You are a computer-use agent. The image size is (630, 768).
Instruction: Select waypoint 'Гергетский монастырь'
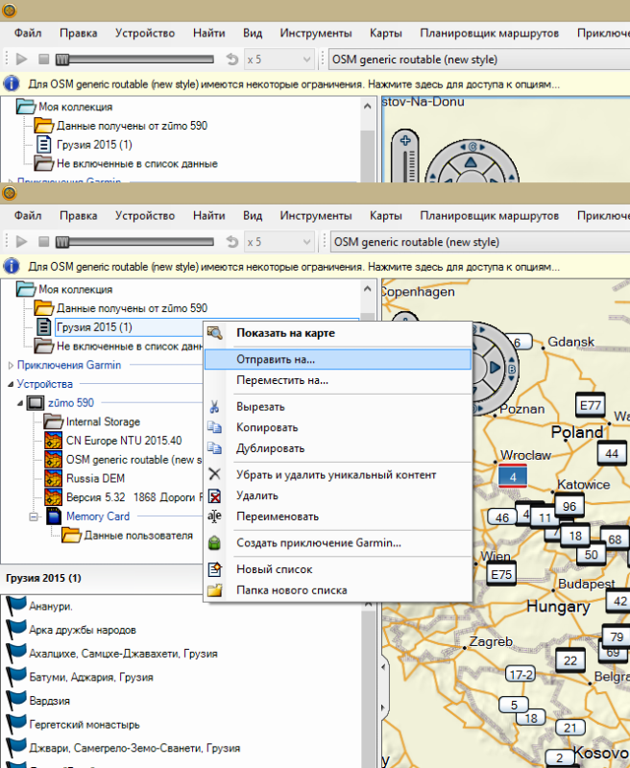(85, 725)
